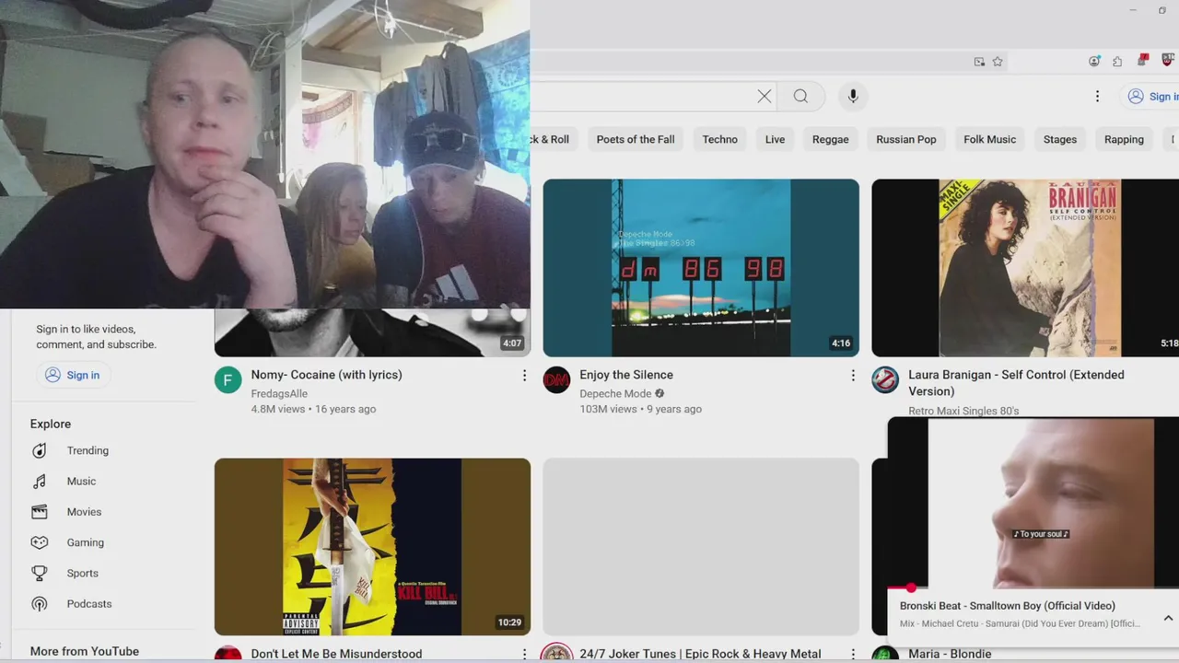
Task: Open the FredagsAlle channel name link
Action: tap(279, 393)
